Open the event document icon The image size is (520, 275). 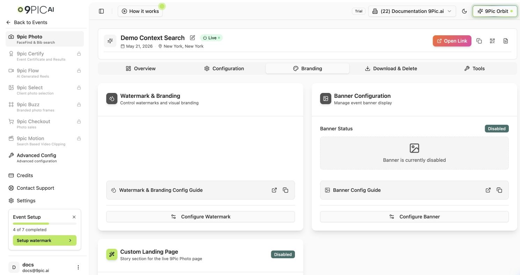click(x=506, y=41)
